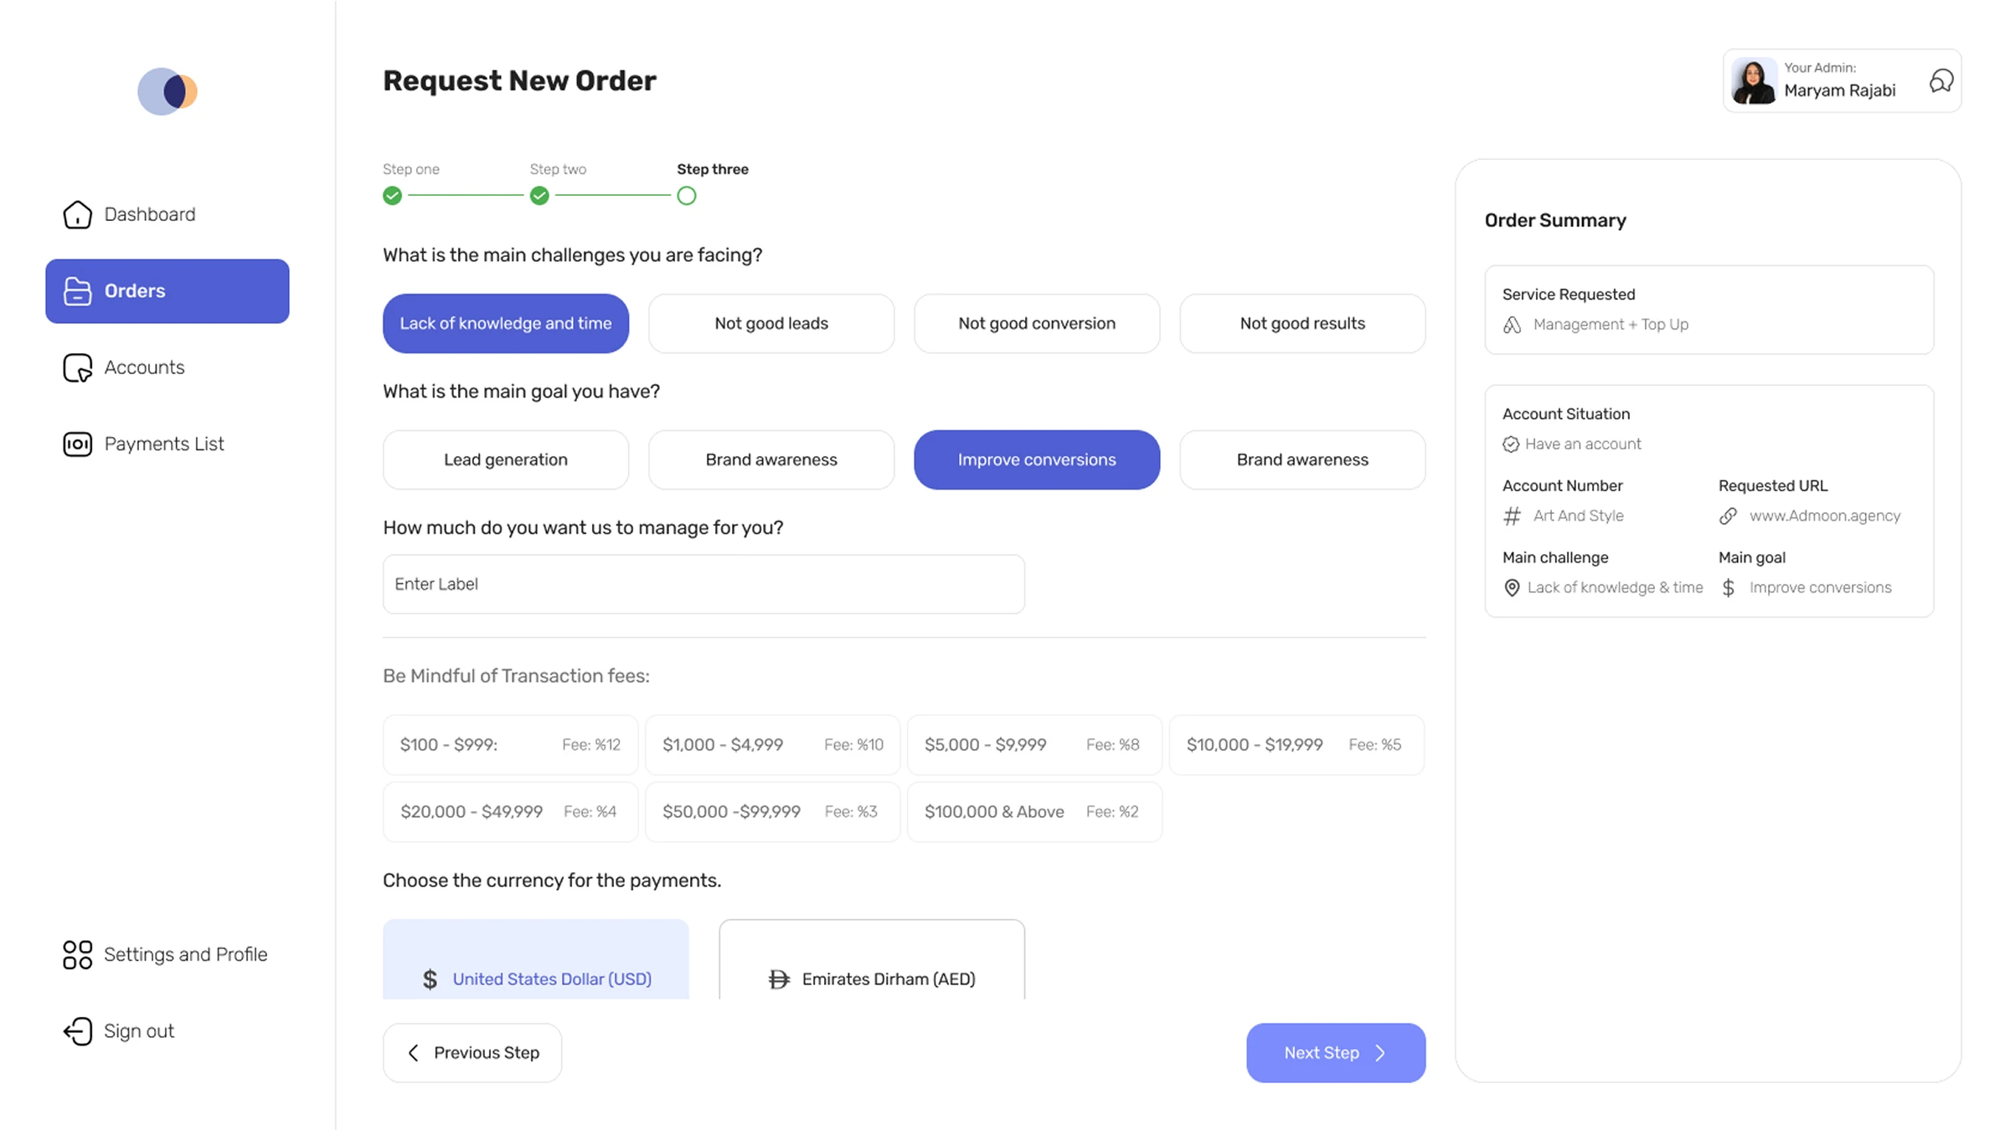This screenshot has width=2010, height=1130.
Task: Click the Dashboard home icon
Action: click(77, 214)
